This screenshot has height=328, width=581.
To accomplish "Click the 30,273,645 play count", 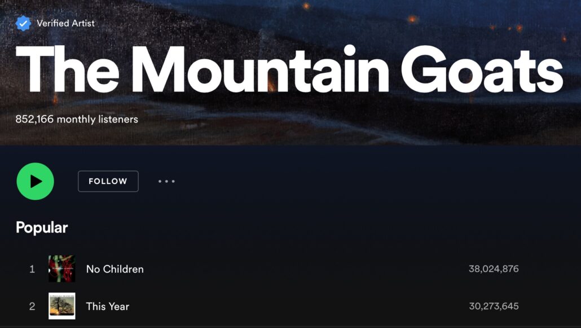I will point(494,306).
